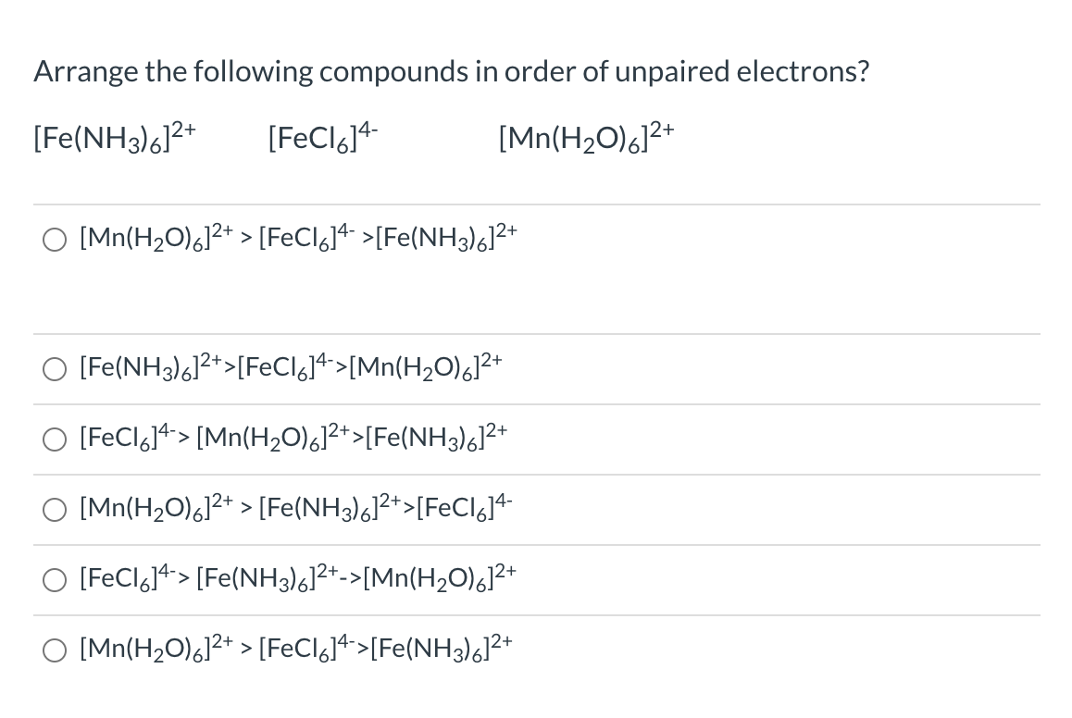Select the option [FeCl6]4-> [Fe(NH3)6]2+->[Mn(H2O)6]2+
This screenshot has width=1072, height=718.
click(54, 579)
